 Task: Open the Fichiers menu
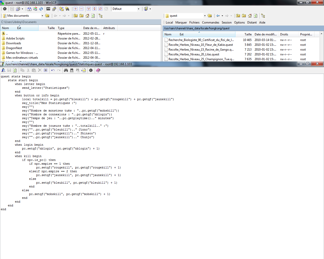[x=194, y=23]
